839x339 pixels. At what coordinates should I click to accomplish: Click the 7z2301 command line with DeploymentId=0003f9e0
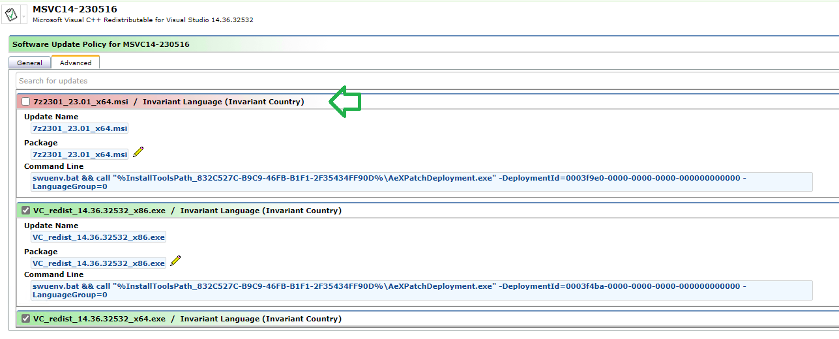click(422, 182)
